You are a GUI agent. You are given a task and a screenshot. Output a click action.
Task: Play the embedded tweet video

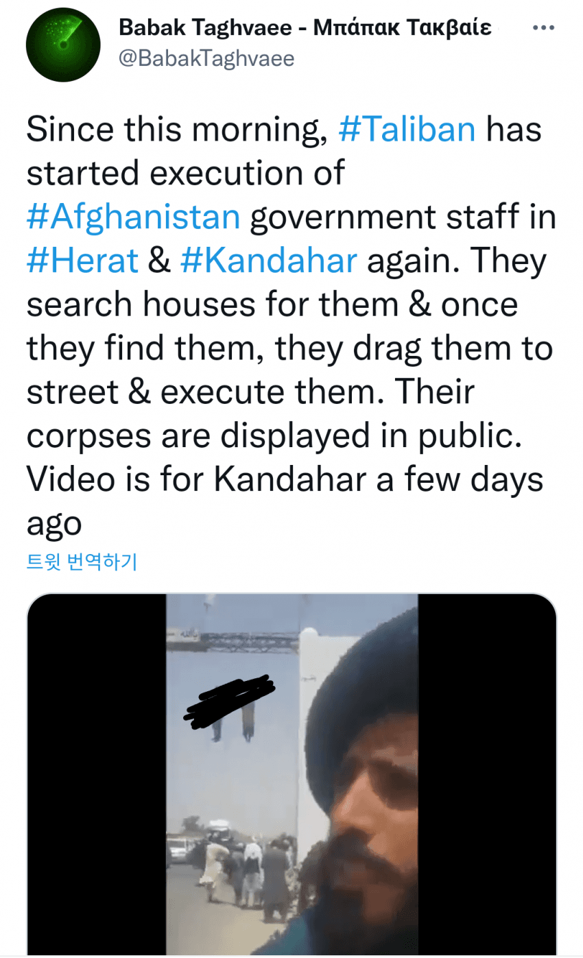[291, 774]
